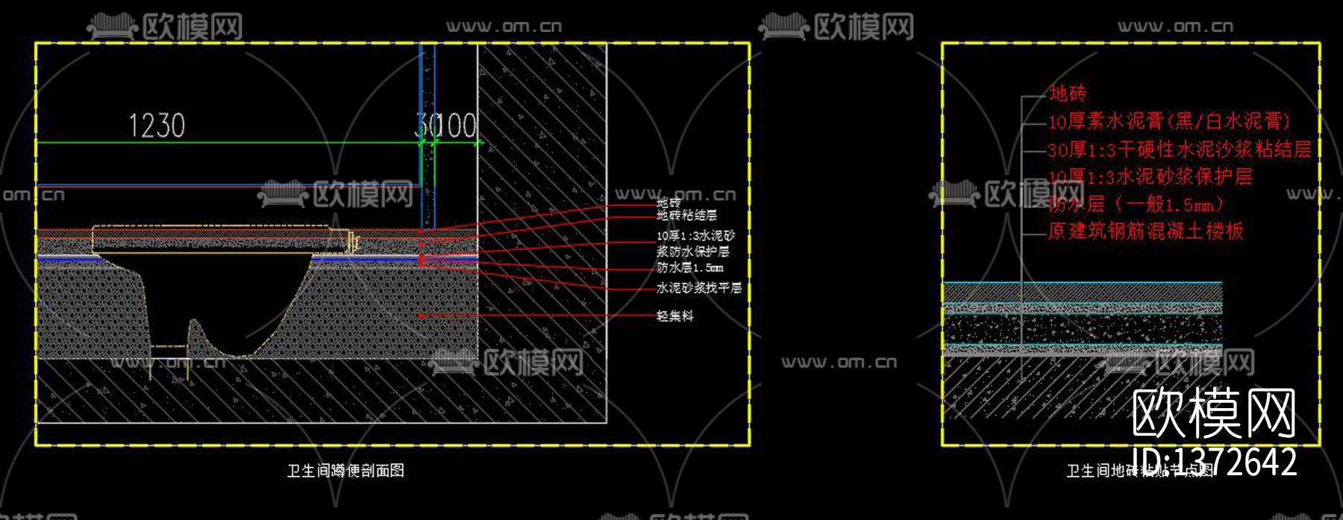
Task: Select the 30厚1:3干硬性水泥沙浆粘结层 text
Action: (x=1179, y=149)
